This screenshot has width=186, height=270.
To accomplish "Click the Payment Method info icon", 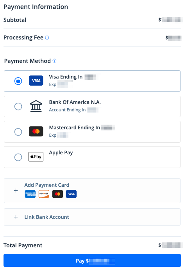I will (54, 61).
